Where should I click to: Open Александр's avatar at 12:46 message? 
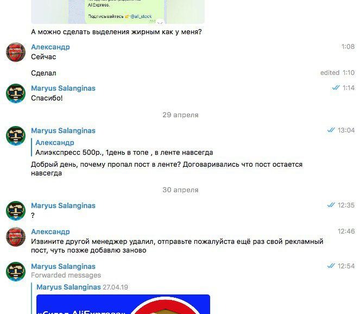click(x=16, y=237)
